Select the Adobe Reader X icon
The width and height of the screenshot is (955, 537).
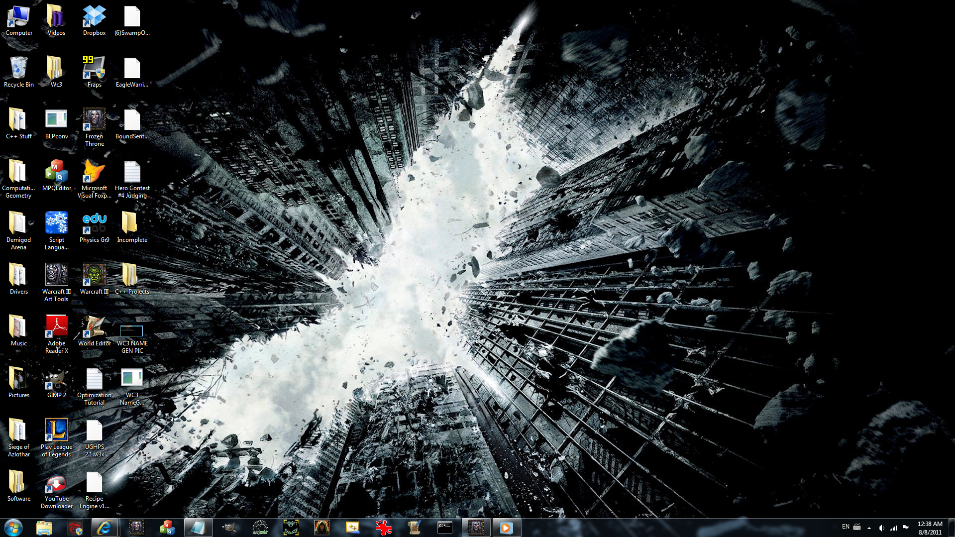pyautogui.click(x=57, y=334)
